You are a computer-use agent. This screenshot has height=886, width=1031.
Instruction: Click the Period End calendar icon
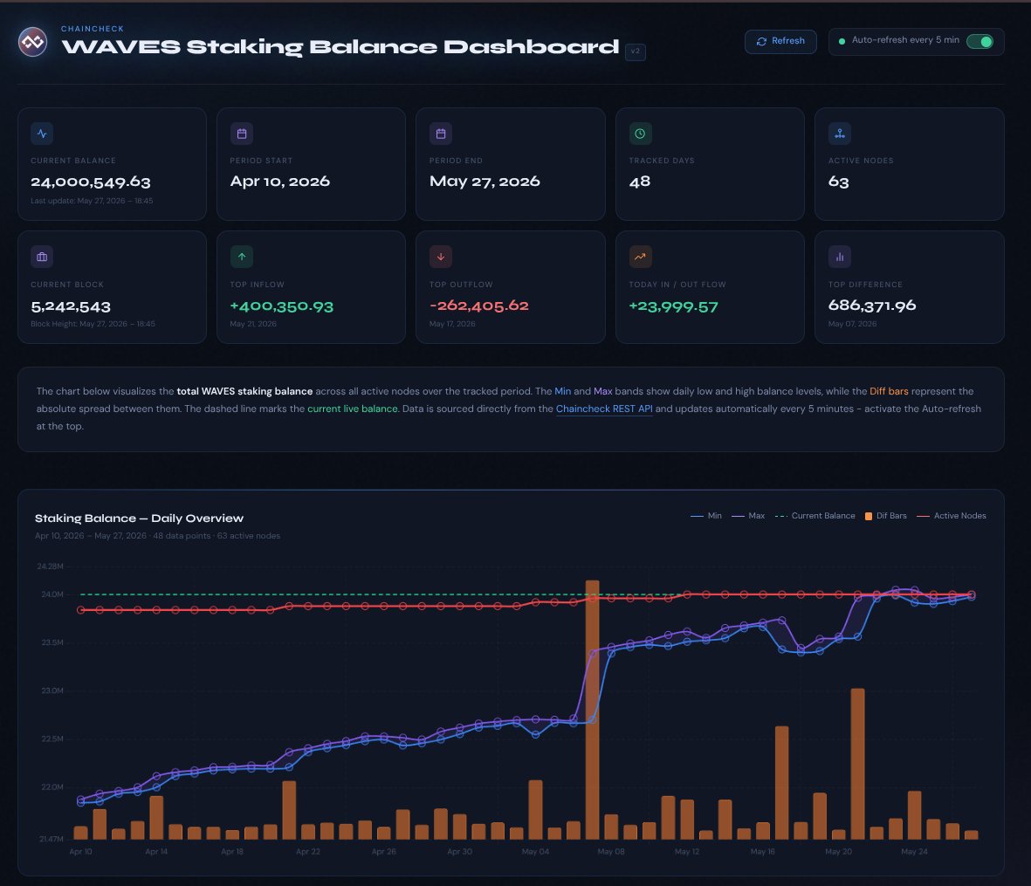(x=441, y=134)
